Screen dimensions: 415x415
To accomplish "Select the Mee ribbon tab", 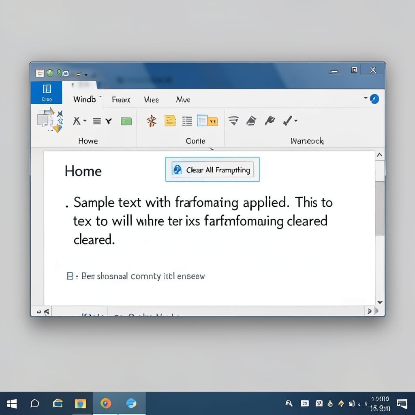I will click(x=152, y=100).
